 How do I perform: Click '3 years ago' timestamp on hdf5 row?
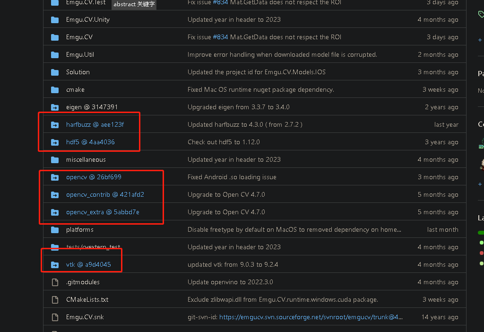click(x=441, y=142)
